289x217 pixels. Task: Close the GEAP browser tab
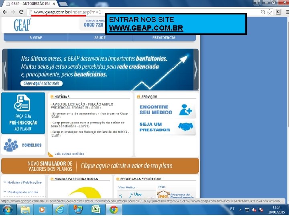point(54,4)
